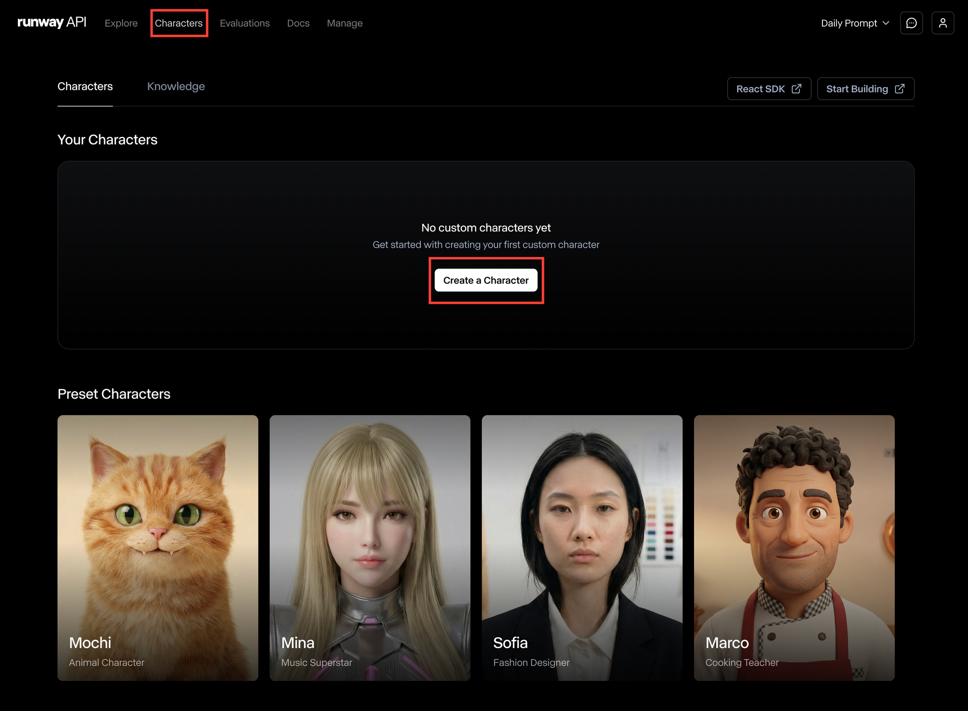Expand the Daily Prompt dropdown
This screenshot has width=968, height=711.
point(849,23)
